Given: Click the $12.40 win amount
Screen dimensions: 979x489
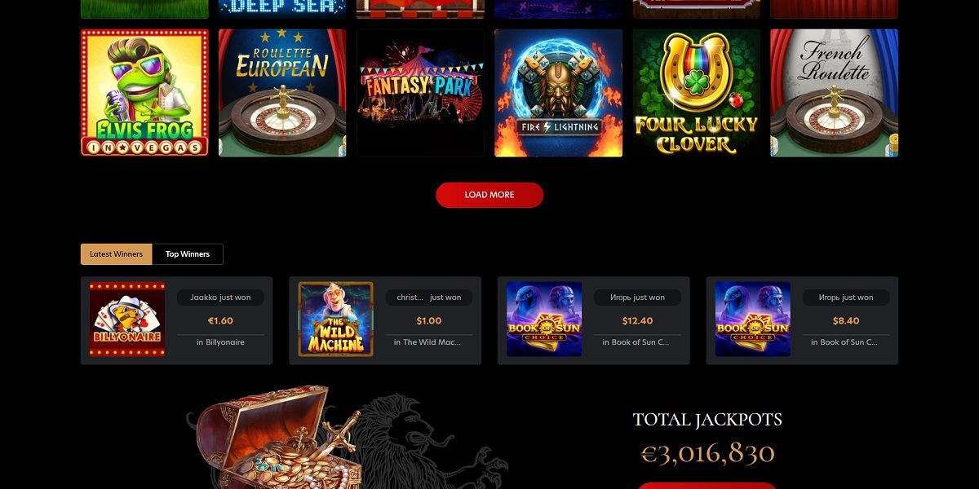Looking at the screenshot, I should click(x=637, y=321).
